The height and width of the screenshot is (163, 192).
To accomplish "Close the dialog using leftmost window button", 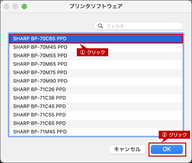I will (8, 6).
